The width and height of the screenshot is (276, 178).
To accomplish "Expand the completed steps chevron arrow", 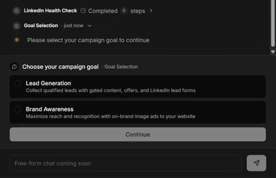I will point(151,11).
